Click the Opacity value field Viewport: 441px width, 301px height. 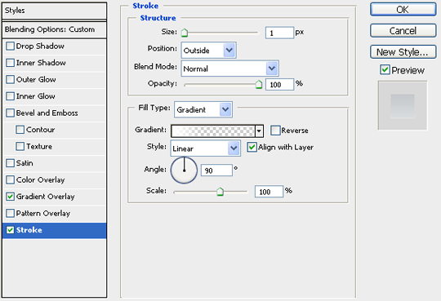pos(279,84)
